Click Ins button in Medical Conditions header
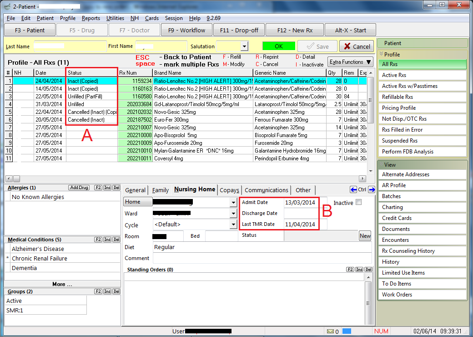Image resolution: width=473 pixels, height=337 pixels. coord(107,240)
